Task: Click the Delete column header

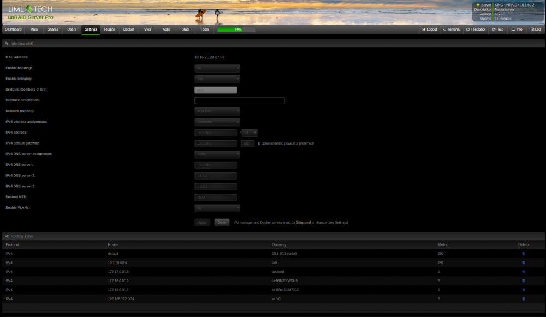Action: pos(524,245)
